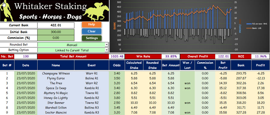Select the Manual rounded bet cell

pos(72,45)
